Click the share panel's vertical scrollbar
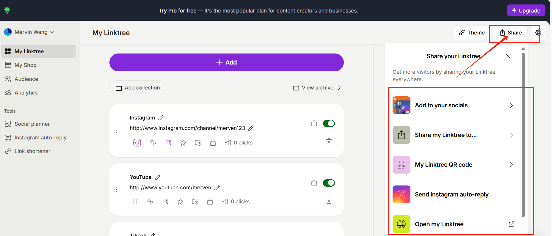The height and width of the screenshot is (236, 552). click(523, 135)
